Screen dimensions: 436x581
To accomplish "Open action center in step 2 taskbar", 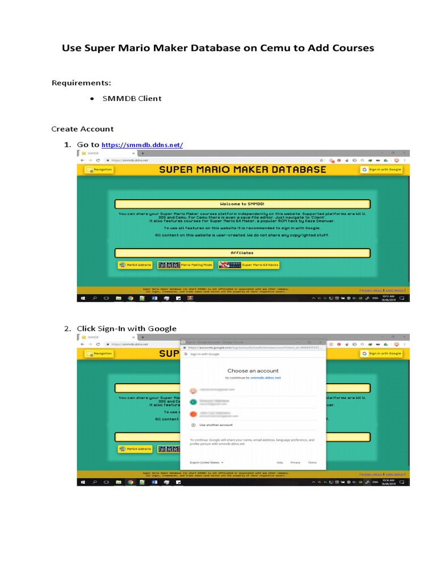I will 402,482.
